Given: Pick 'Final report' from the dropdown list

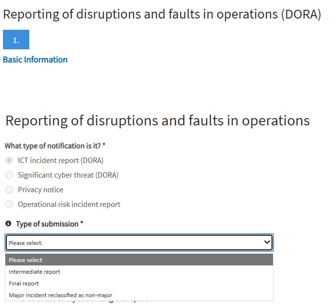Looking at the screenshot, I should [x=24, y=284].
